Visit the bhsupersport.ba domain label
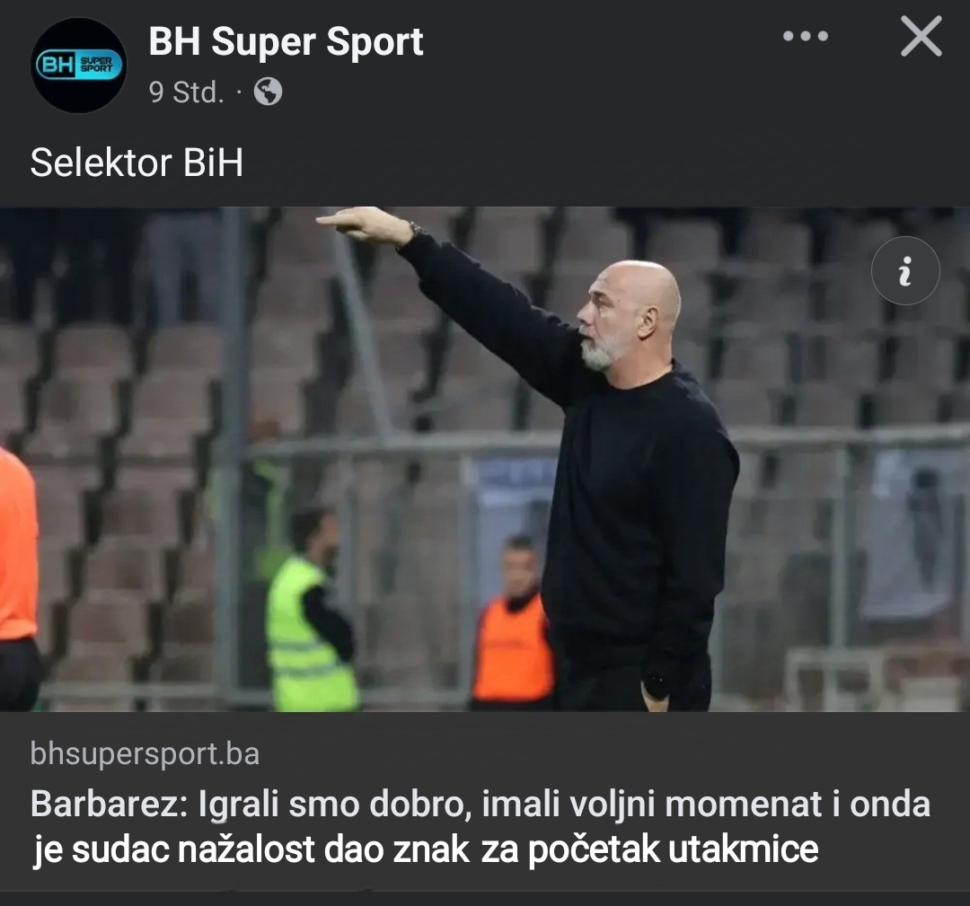This screenshot has height=906, width=970. (145, 754)
